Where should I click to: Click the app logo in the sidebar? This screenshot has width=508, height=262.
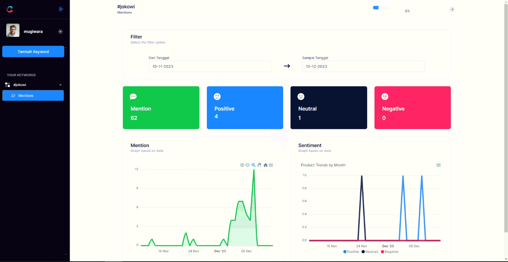click(10, 9)
